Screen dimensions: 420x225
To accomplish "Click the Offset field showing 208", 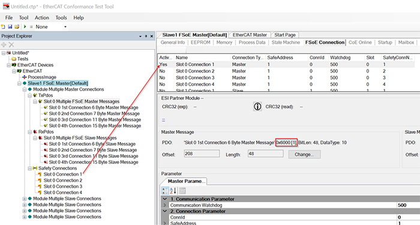I will click(x=202, y=154).
